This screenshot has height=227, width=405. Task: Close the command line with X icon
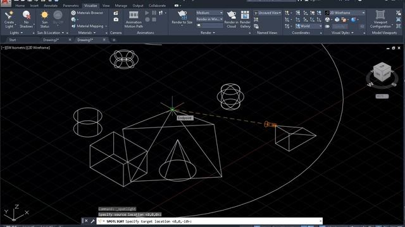(x=86, y=221)
